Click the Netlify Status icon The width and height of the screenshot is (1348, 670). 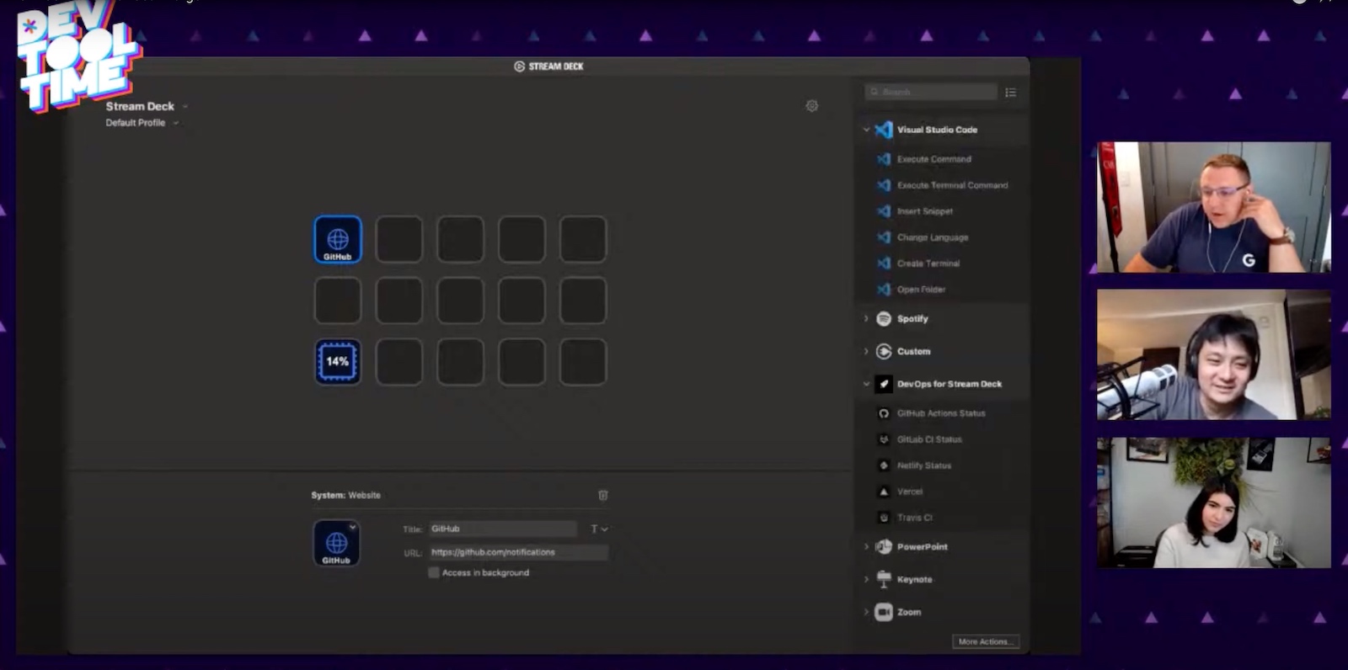884,465
